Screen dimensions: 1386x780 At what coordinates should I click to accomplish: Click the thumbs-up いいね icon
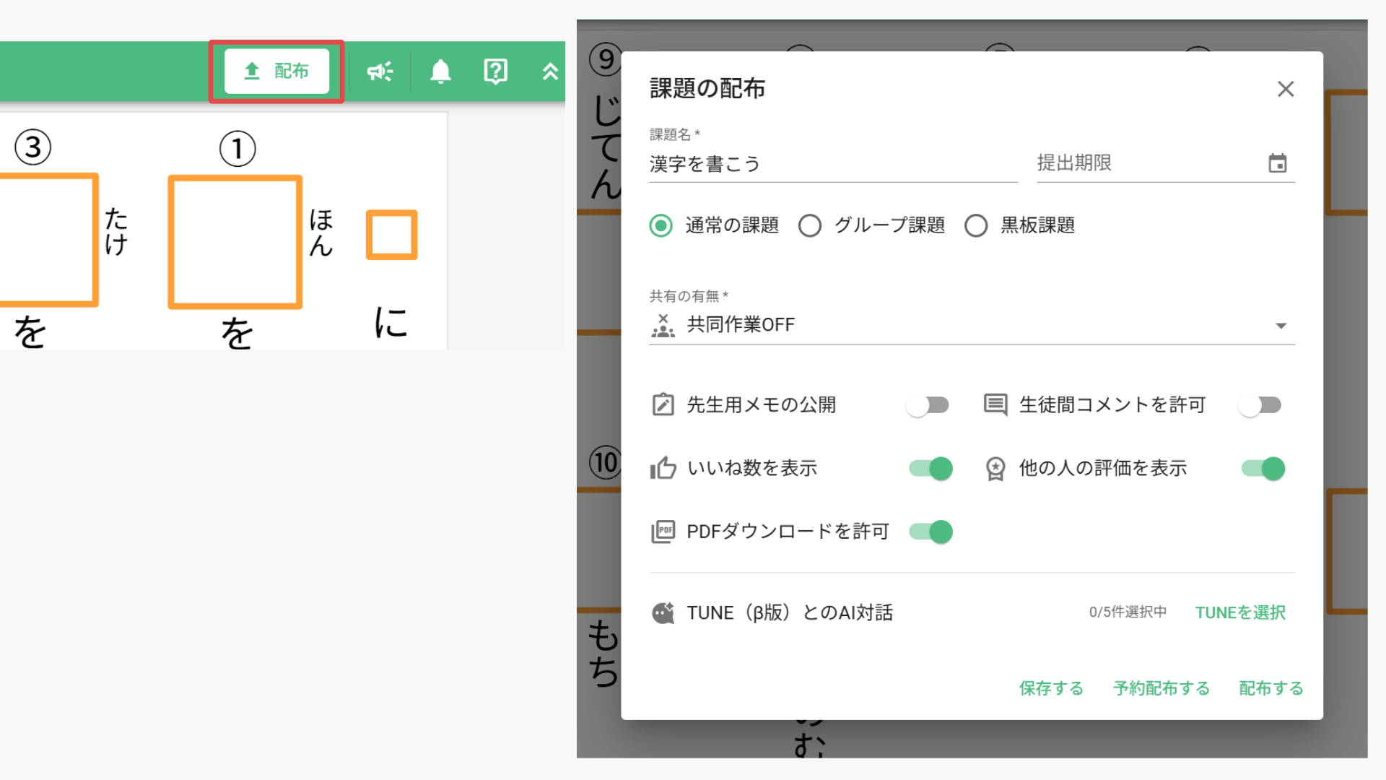coord(663,468)
